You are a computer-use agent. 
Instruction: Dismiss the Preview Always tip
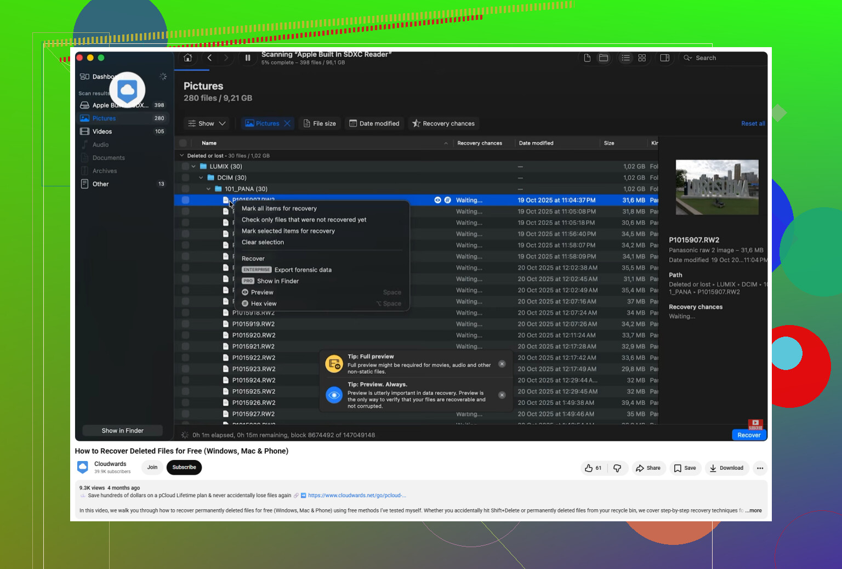point(502,395)
